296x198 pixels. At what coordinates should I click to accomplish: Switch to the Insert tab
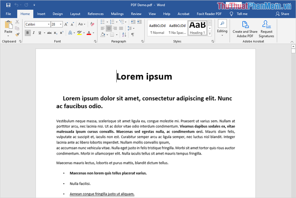point(41,14)
